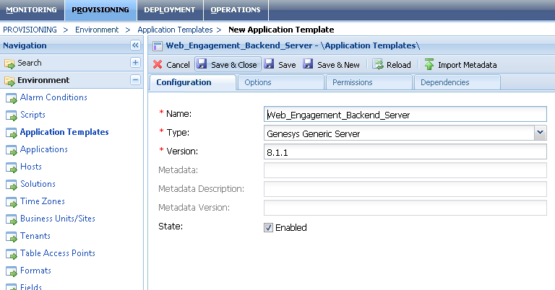Viewport: 555px width, 290px height.
Task: Go to the MONITORING top menu
Action: [x=31, y=9]
